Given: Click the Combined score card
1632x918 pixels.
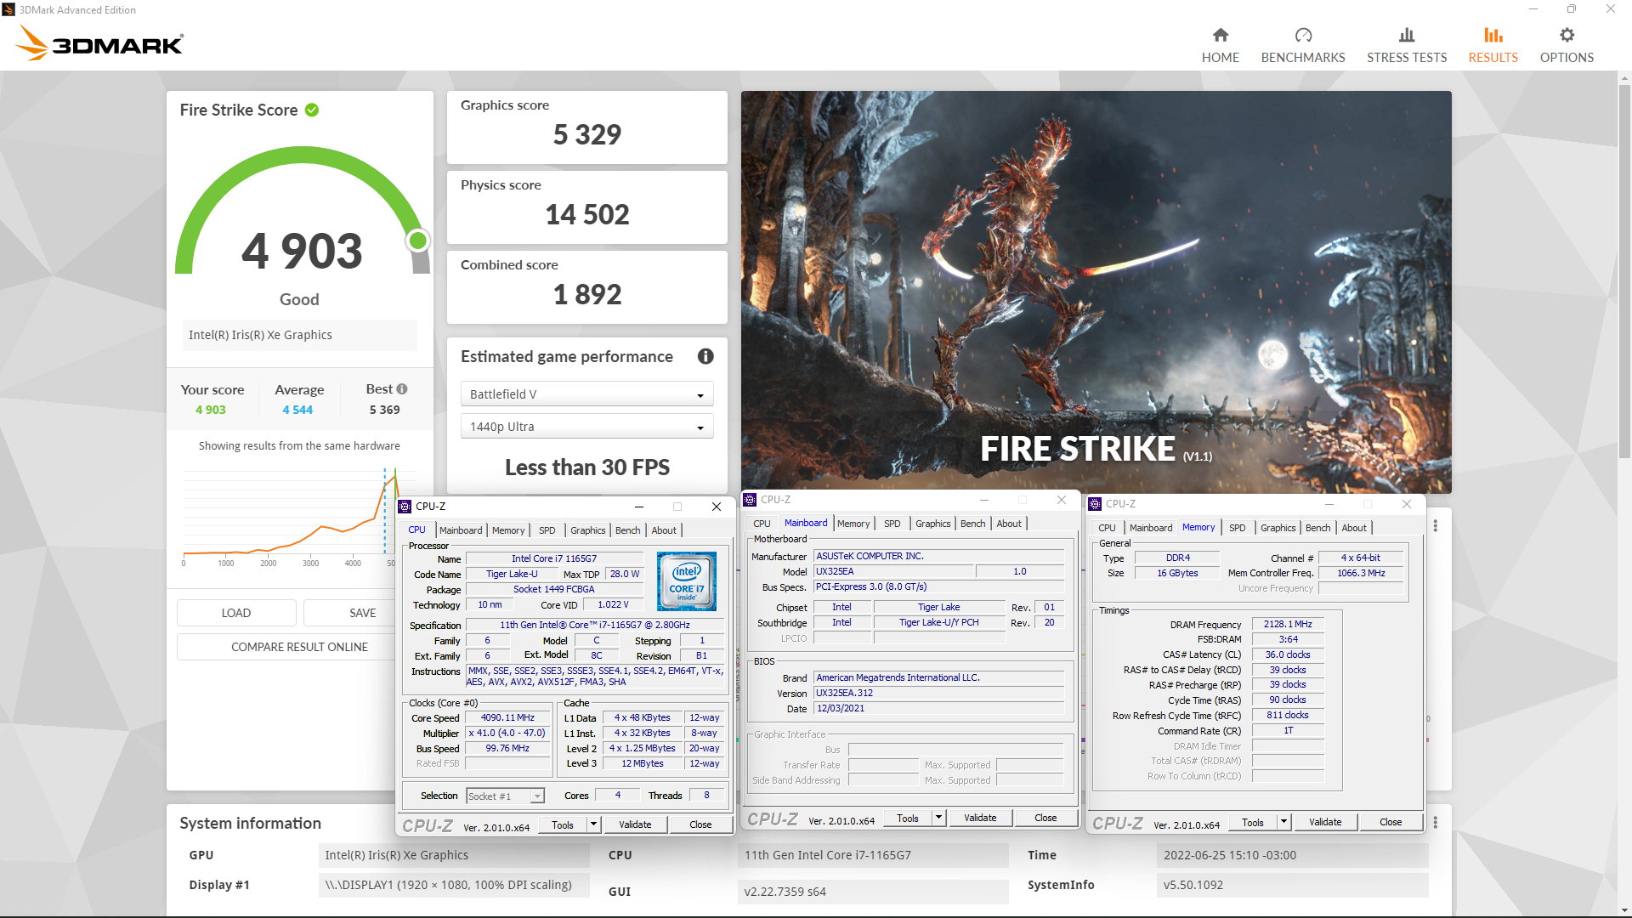Looking at the screenshot, I should point(586,287).
